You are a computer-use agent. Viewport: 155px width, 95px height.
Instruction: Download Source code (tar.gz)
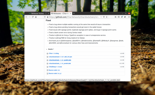[x=55, y=73]
